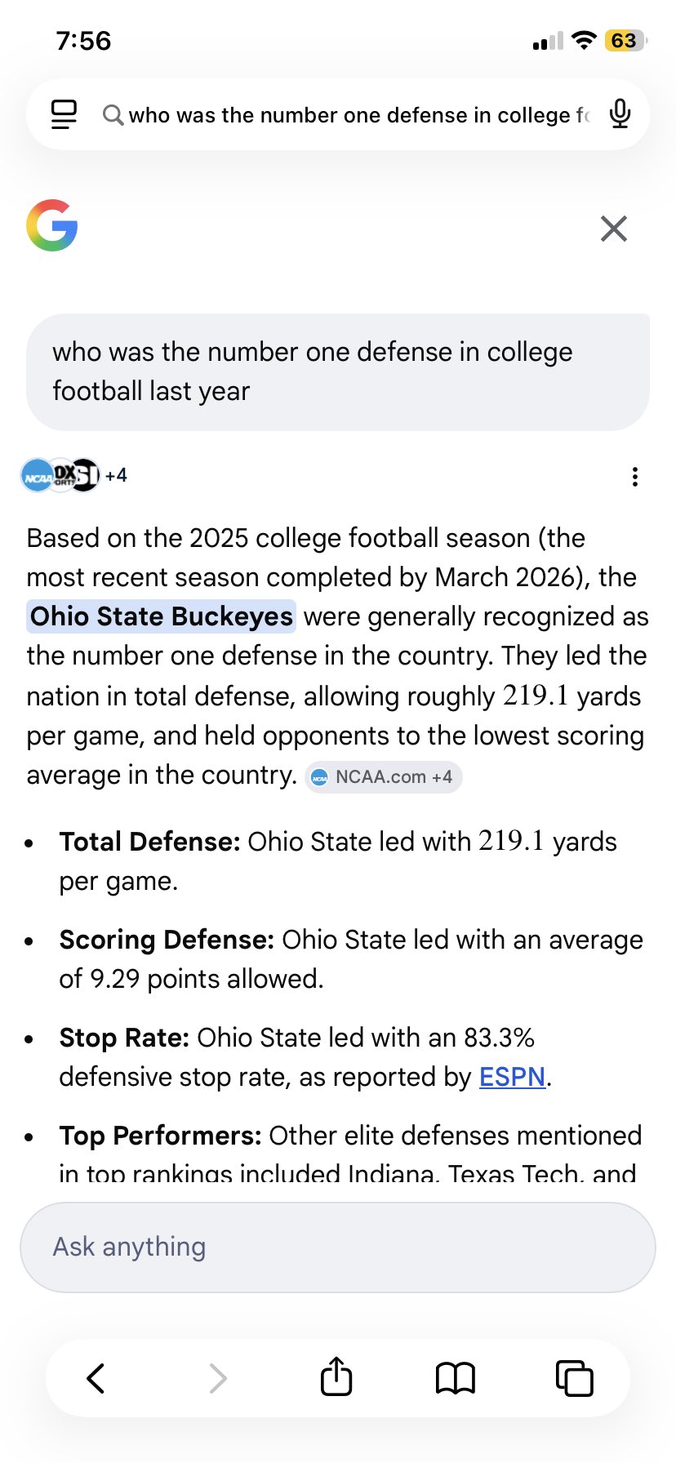
Task: Show all open tabs
Action: coord(574,1378)
